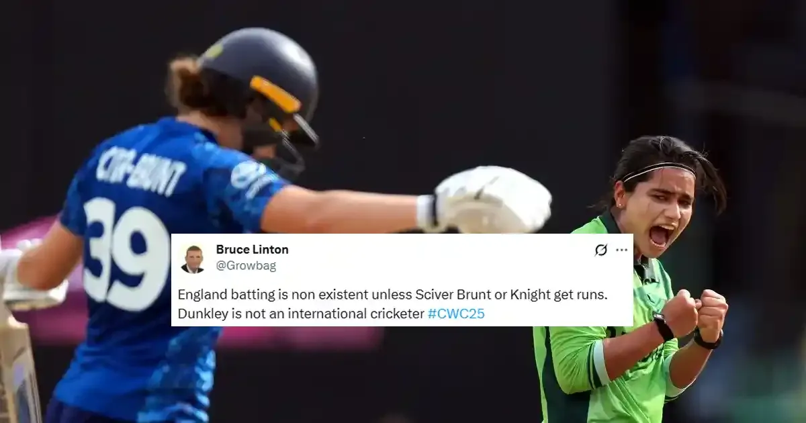Screen dimensions: 806x423
Task: Click Bruce Linton's profile avatar
Action: (x=193, y=259)
